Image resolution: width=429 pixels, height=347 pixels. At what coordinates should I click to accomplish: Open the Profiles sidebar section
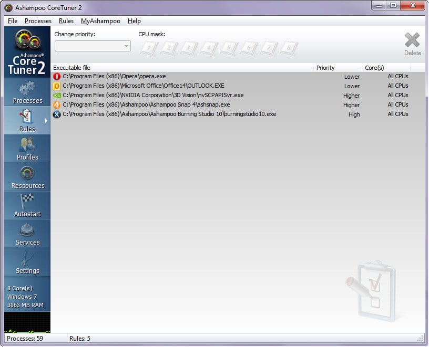coord(27,149)
